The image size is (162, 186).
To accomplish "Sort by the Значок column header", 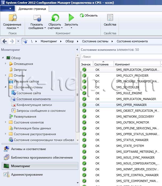I will point(86,64).
